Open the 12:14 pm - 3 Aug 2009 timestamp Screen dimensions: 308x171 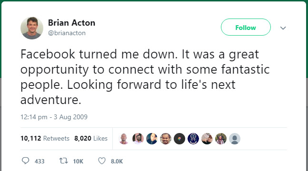(54, 117)
